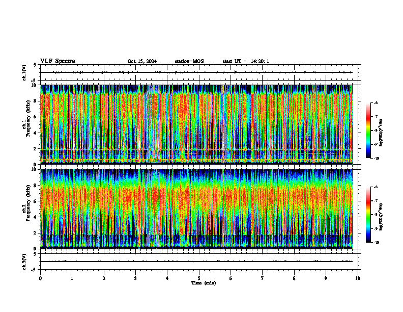The image size is (403, 312).
Task: Click tick label "1" on the Time axis
Action: 72,278
